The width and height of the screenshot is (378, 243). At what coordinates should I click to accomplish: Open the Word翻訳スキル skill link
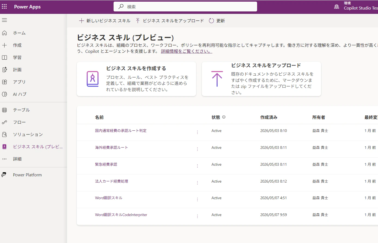click(x=109, y=198)
